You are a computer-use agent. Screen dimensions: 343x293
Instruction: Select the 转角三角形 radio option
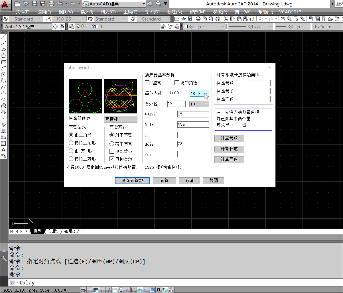(x=71, y=143)
